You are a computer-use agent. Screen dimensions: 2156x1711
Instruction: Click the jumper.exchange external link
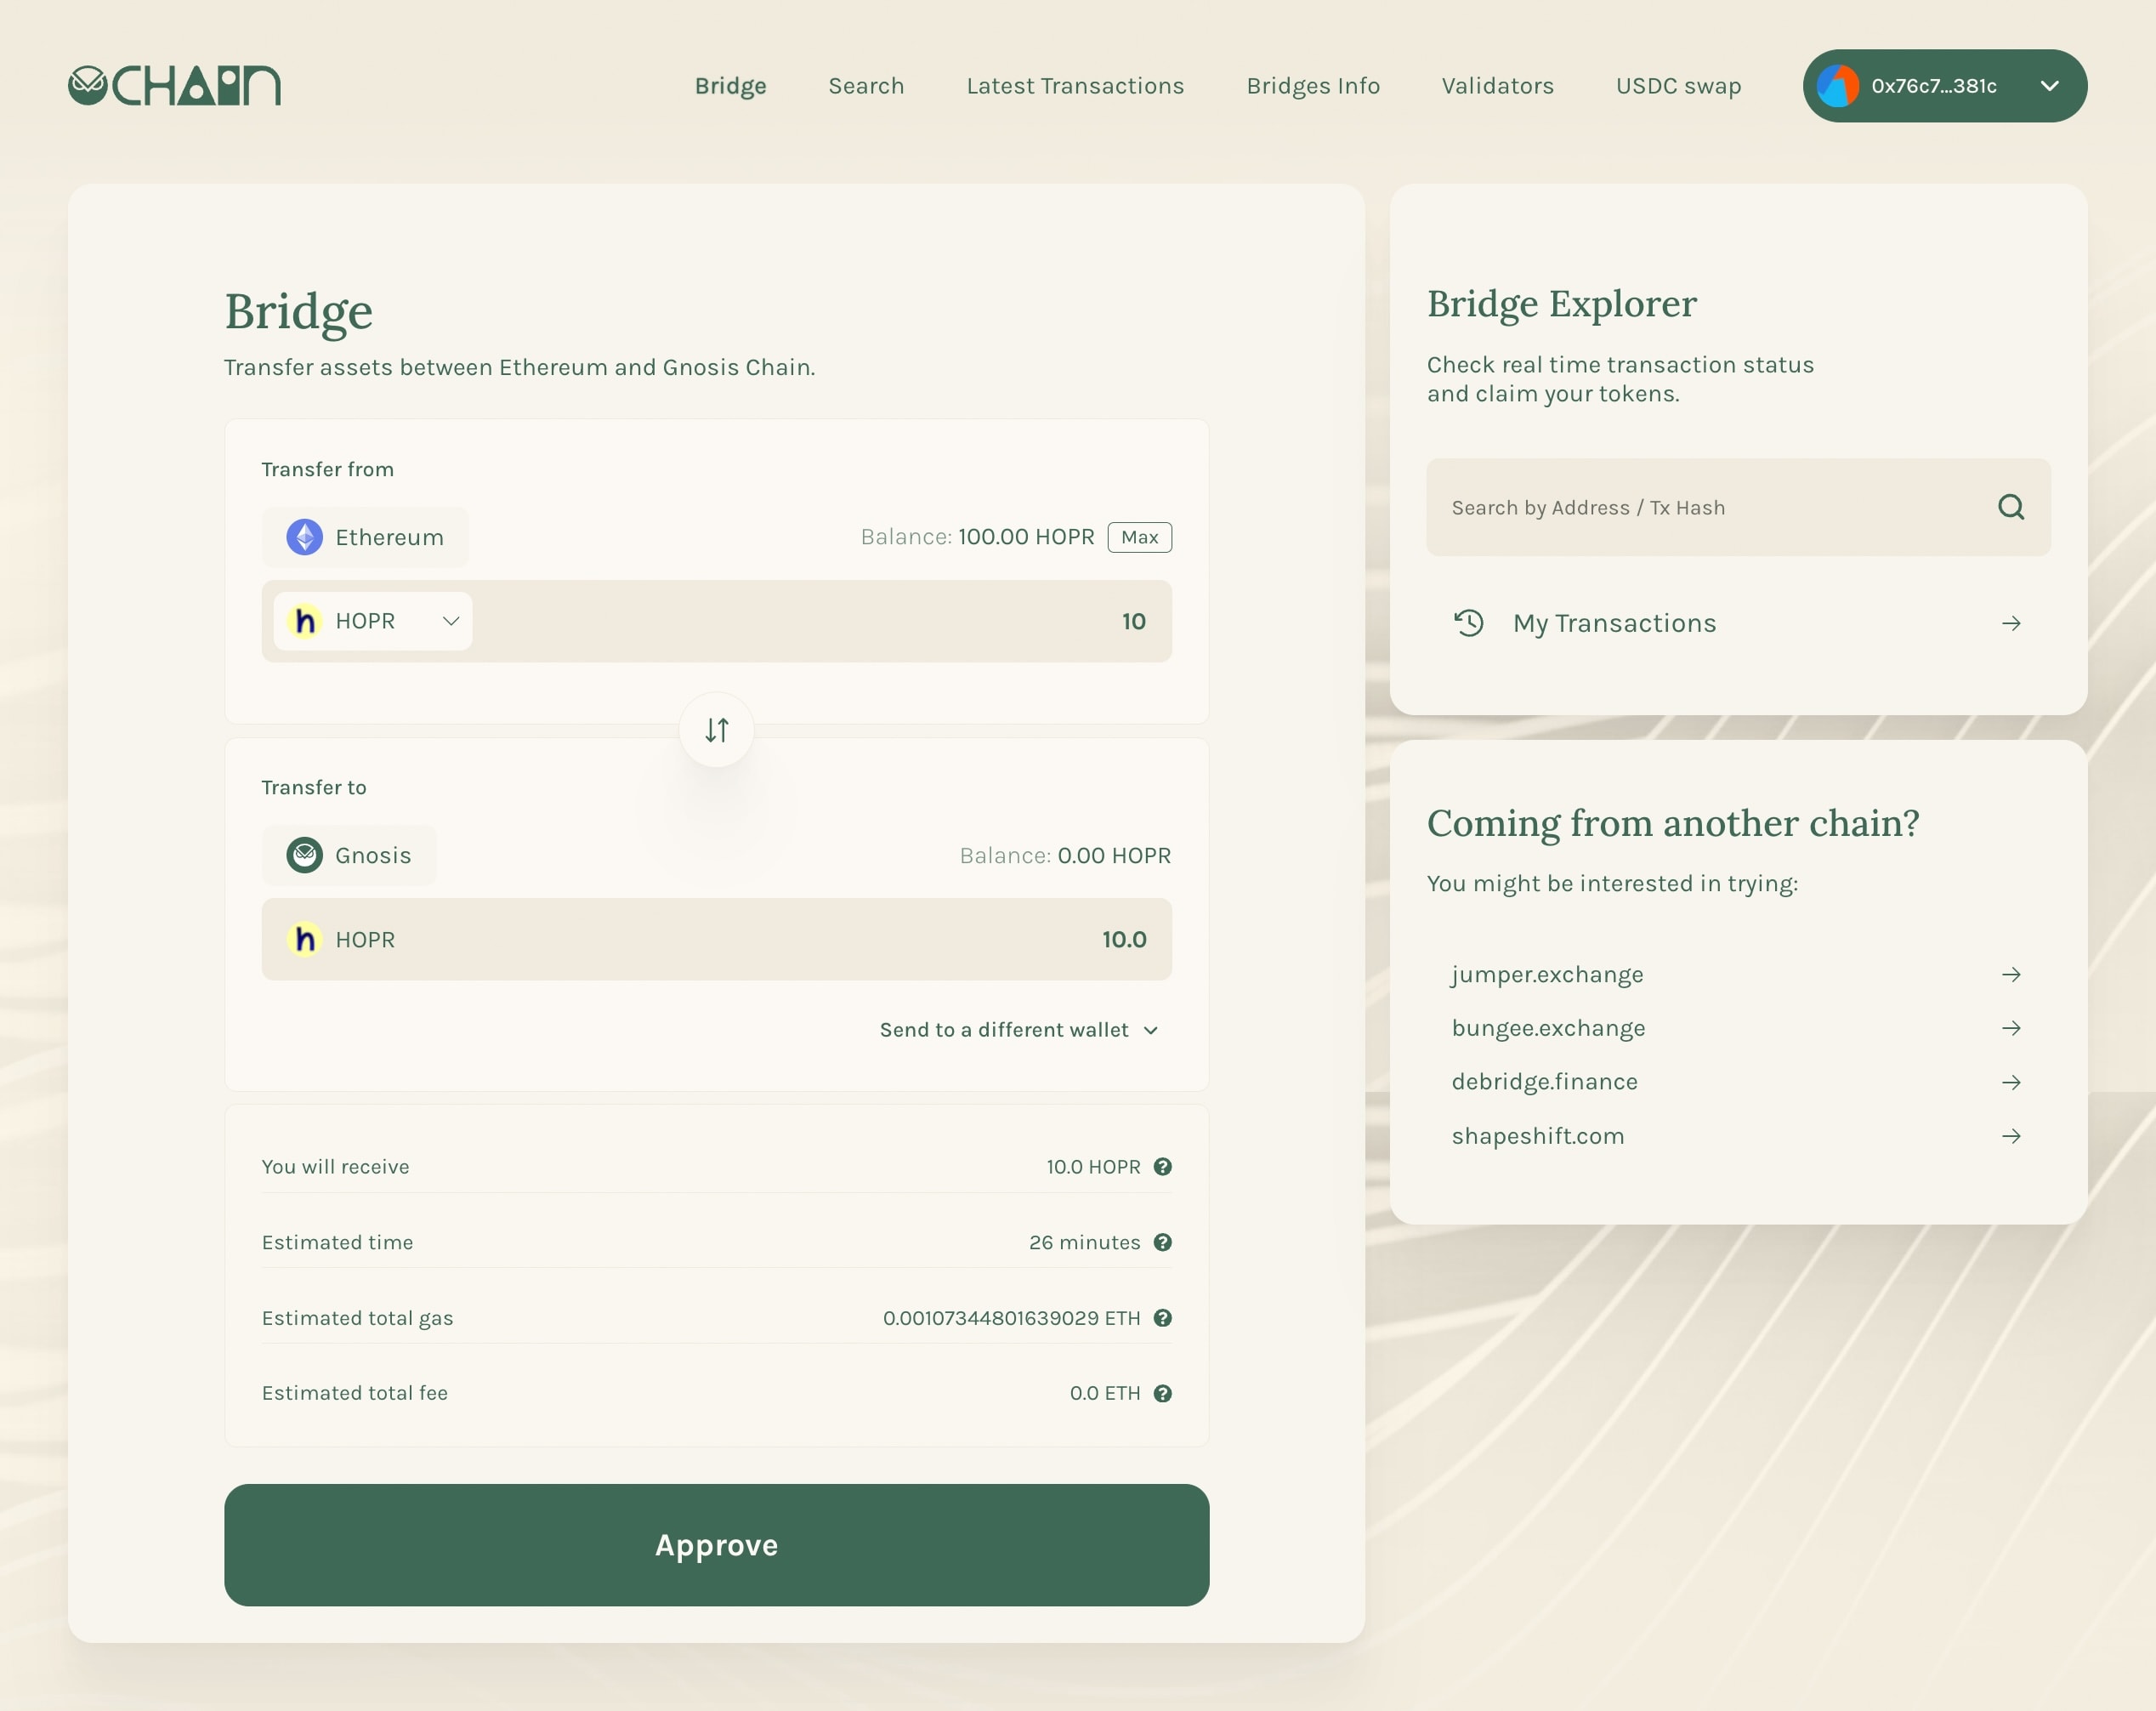[x=1739, y=974]
